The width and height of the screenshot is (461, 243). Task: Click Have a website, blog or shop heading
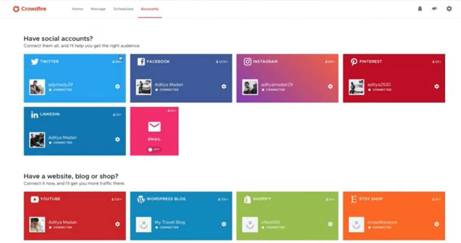pyautogui.click(x=71, y=176)
